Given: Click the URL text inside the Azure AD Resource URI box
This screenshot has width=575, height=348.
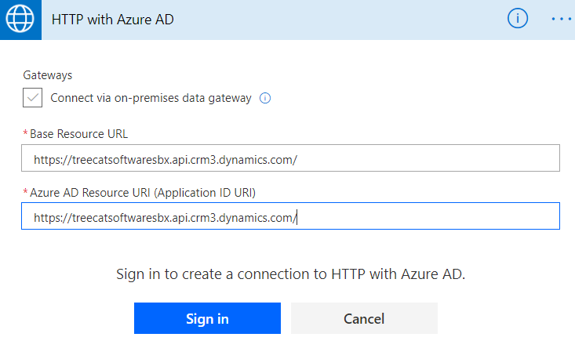Looking at the screenshot, I should click(x=165, y=217).
